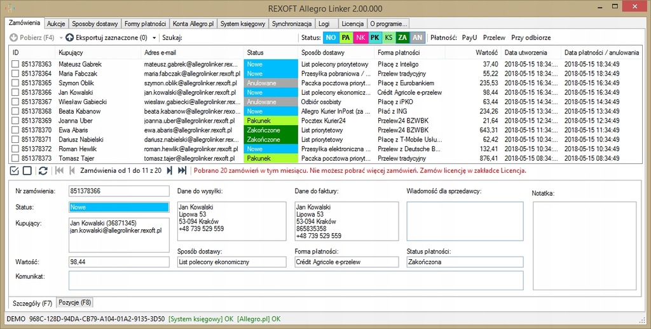
Task: Click the Wartość field showing 98,44
Action: (x=119, y=262)
